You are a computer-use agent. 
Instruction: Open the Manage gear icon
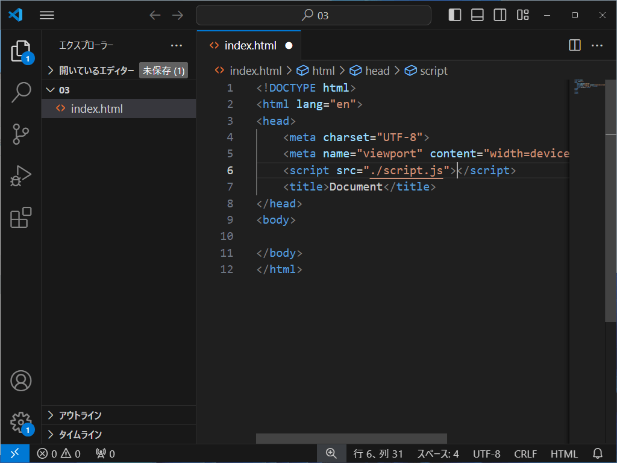click(x=21, y=423)
